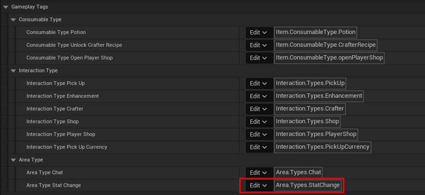Click the Interaction.Types.Enhancement tag chip
The width and height of the screenshot is (425, 195).
click(319, 96)
